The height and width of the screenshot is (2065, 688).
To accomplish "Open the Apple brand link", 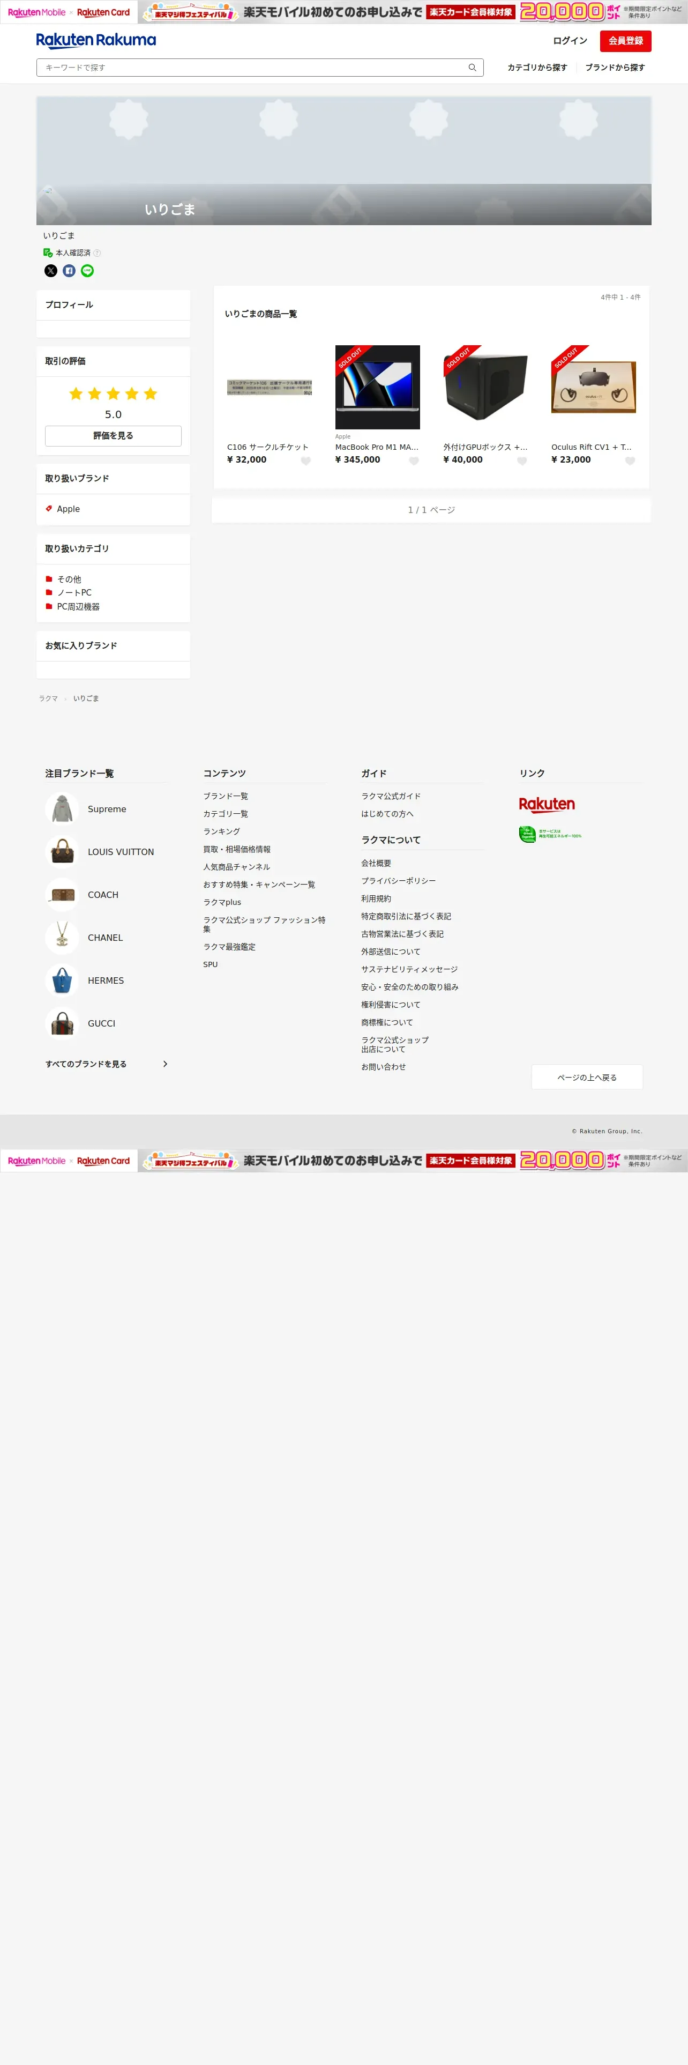I will pos(68,509).
